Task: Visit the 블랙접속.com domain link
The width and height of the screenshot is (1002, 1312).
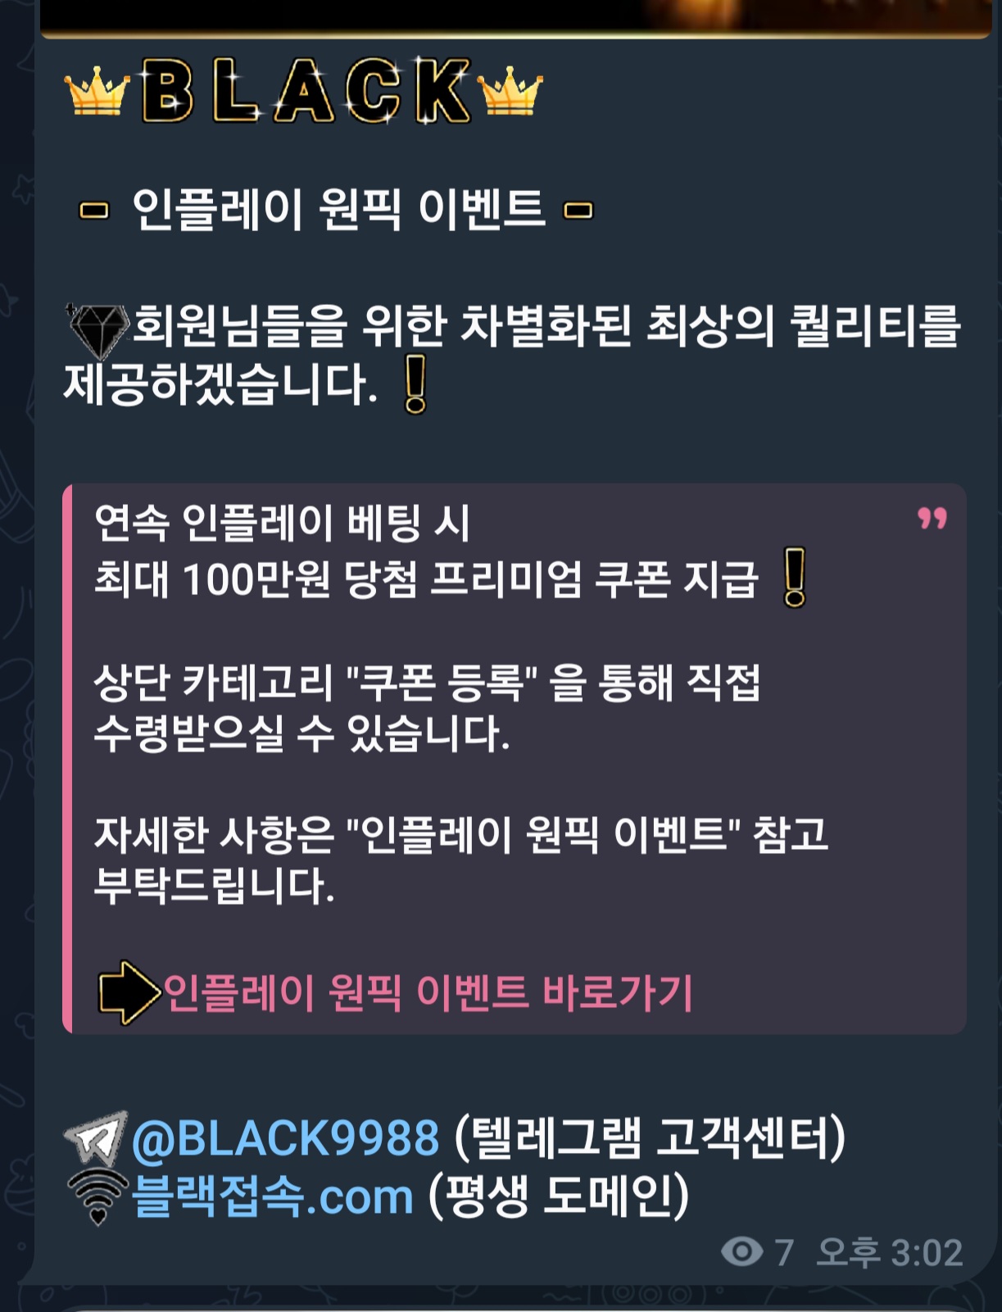Action: pyautogui.click(x=273, y=1196)
